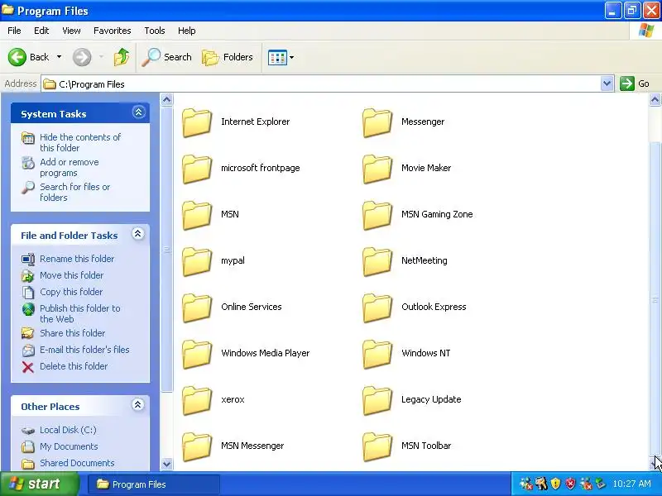Click Rename this folder link
Image resolution: width=662 pixels, height=496 pixels.
tap(77, 259)
